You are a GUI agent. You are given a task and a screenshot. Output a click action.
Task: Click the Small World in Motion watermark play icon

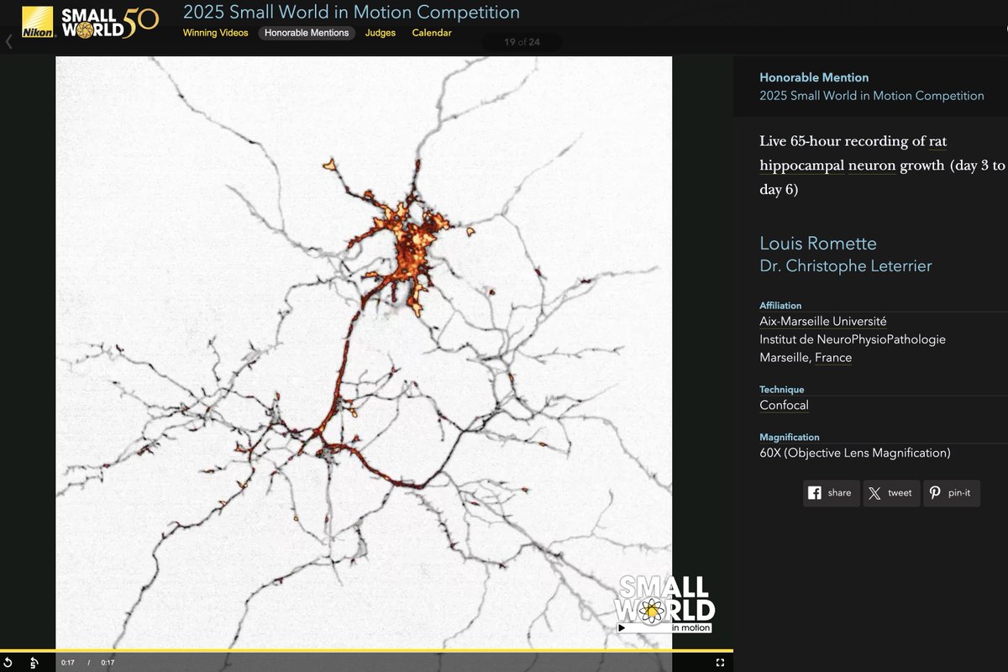(x=622, y=627)
